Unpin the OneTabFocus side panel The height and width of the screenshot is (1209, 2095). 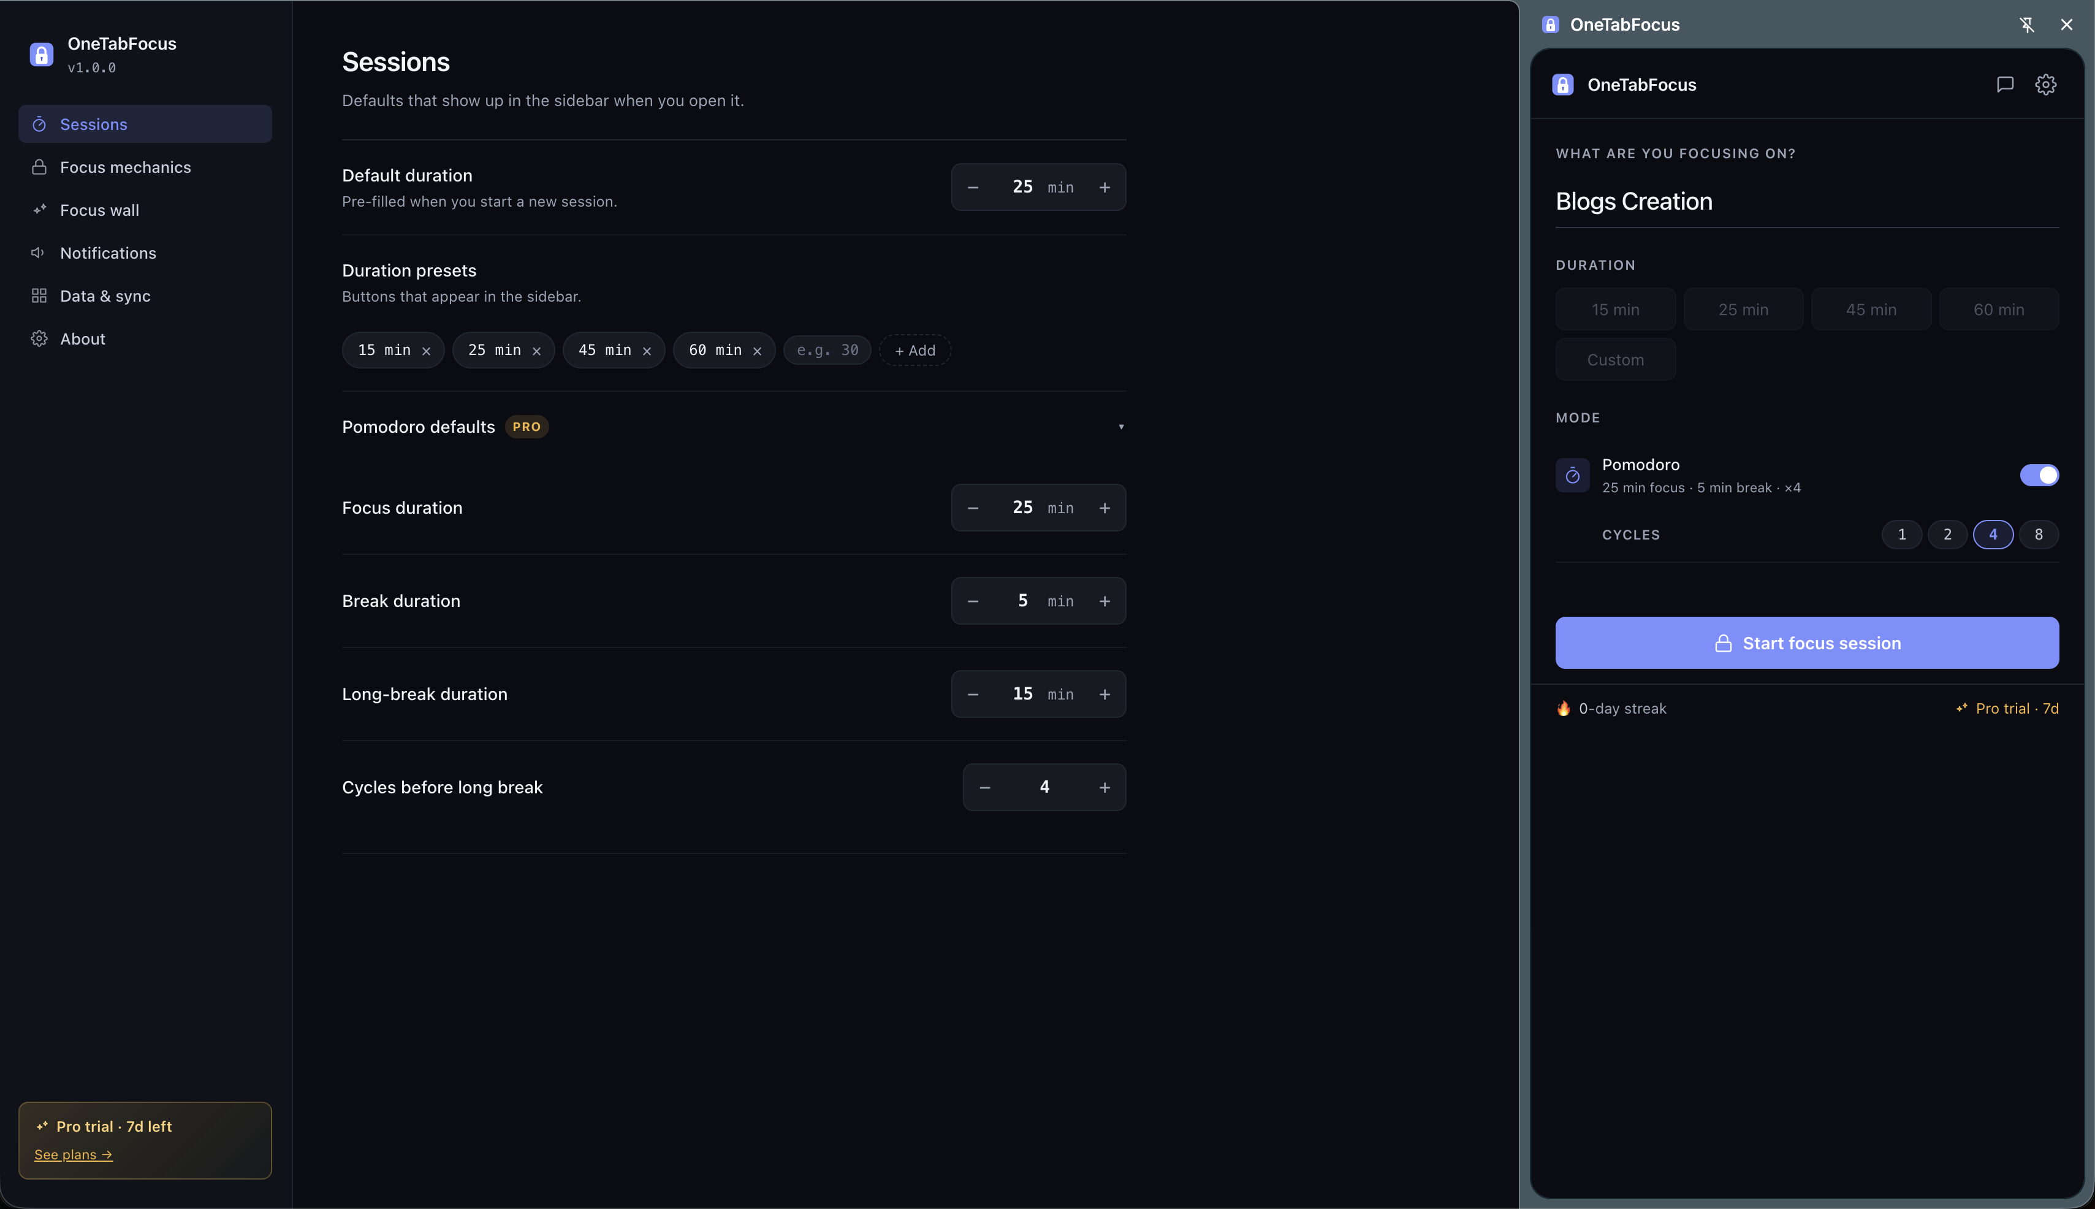pyautogui.click(x=2027, y=25)
